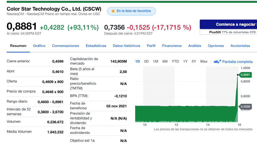Click the 'Intervalo de 52 semanas' label

point(19,112)
